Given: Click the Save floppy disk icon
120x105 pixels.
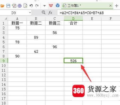Looking at the screenshot, I should [x=8, y=6].
